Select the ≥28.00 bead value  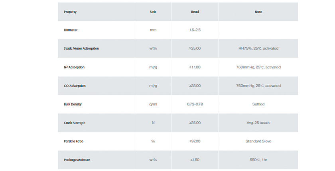pos(195,86)
